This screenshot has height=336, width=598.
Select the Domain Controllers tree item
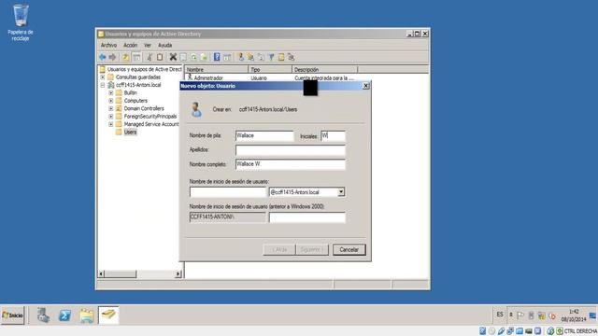pos(144,108)
